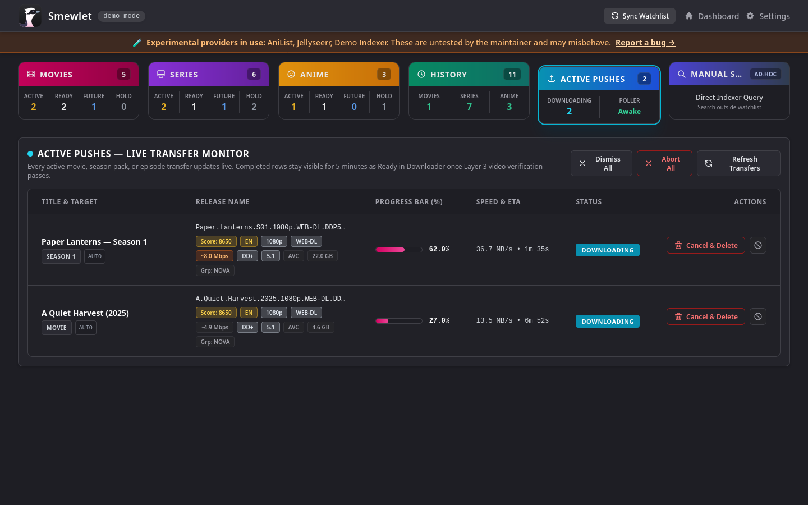Click the Progress Bar (%) column header
This screenshot has height=505, width=808.
click(x=409, y=202)
